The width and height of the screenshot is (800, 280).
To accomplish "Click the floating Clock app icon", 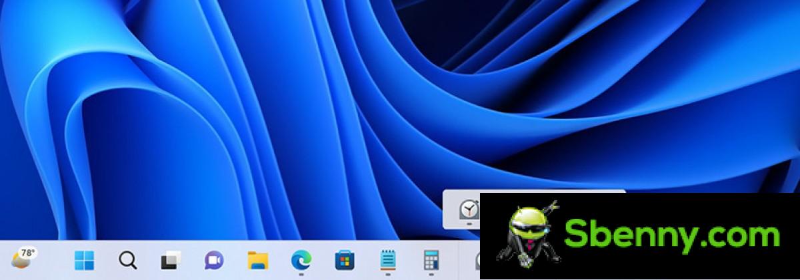I will 469,210.
